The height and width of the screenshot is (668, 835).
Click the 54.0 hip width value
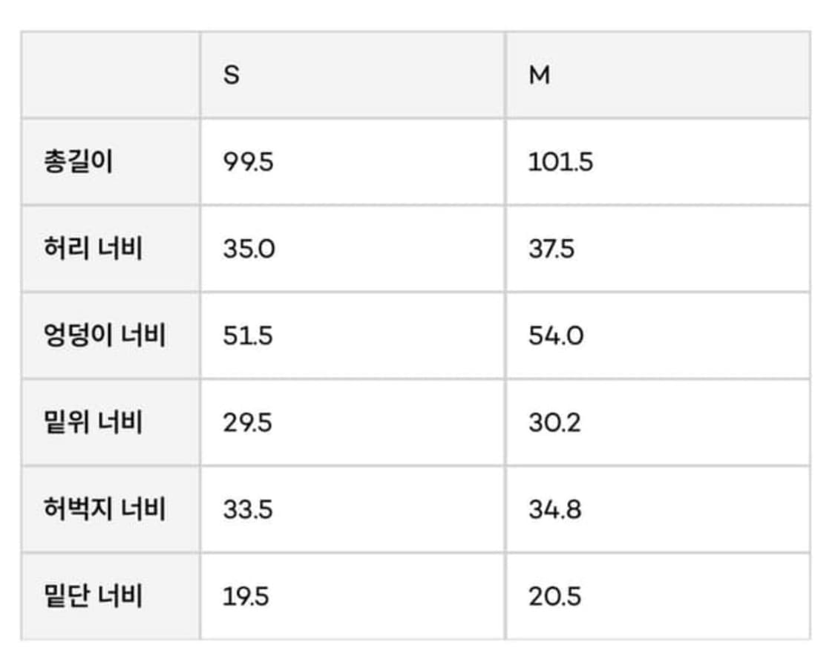point(556,335)
